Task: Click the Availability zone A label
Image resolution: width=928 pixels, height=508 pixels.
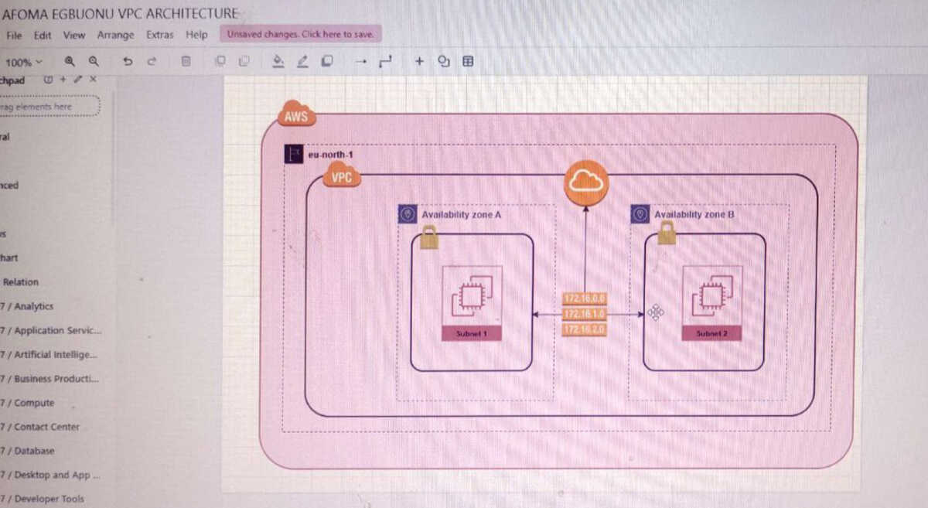Action: pyautogui.click(x=462, y=214)
